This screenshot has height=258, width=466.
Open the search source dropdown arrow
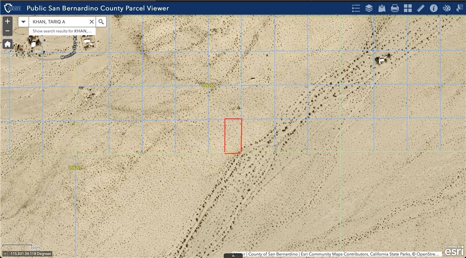23,21
